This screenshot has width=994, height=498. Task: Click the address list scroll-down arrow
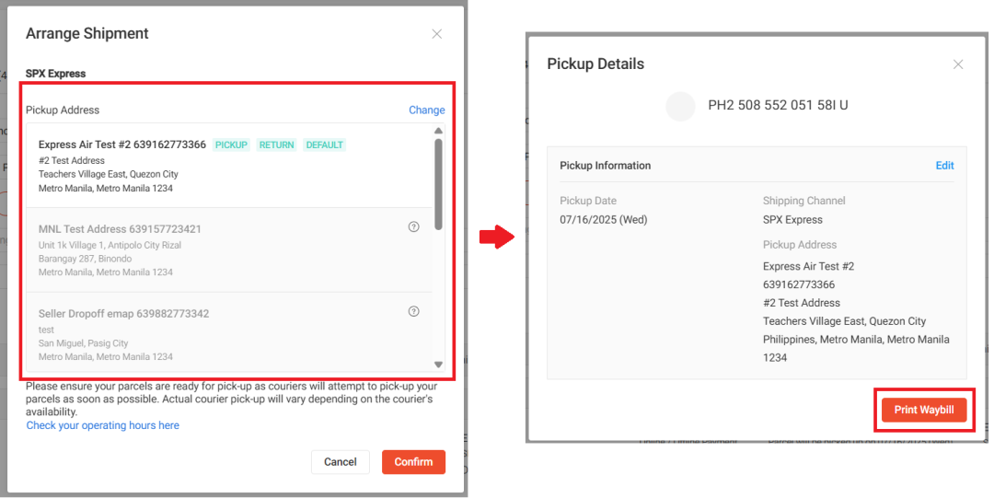438,365
